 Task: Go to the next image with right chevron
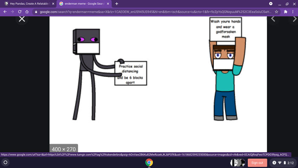pyautogui.click(x=295, y=19)
